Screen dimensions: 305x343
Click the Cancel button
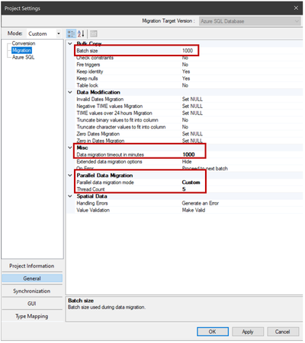(283, 332)
